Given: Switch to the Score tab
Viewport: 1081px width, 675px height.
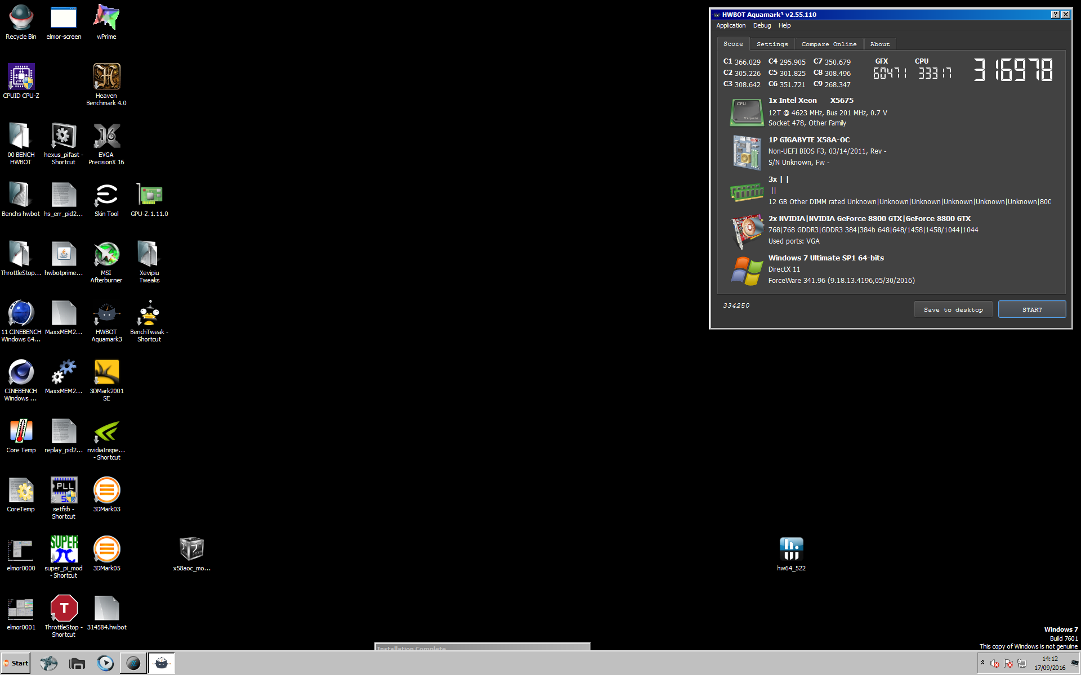Looking at the screenshot, I should 733,44.
